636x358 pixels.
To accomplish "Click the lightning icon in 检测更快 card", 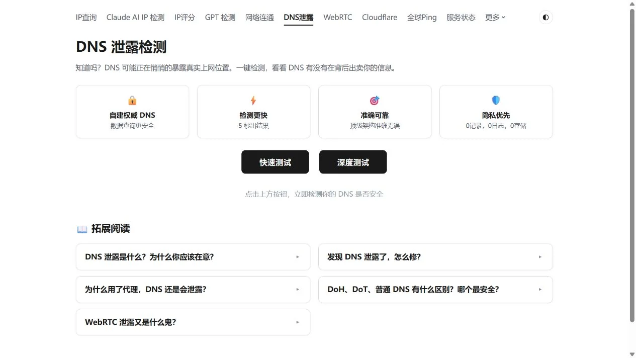I will pyautogui.click(x=253, y=101).
